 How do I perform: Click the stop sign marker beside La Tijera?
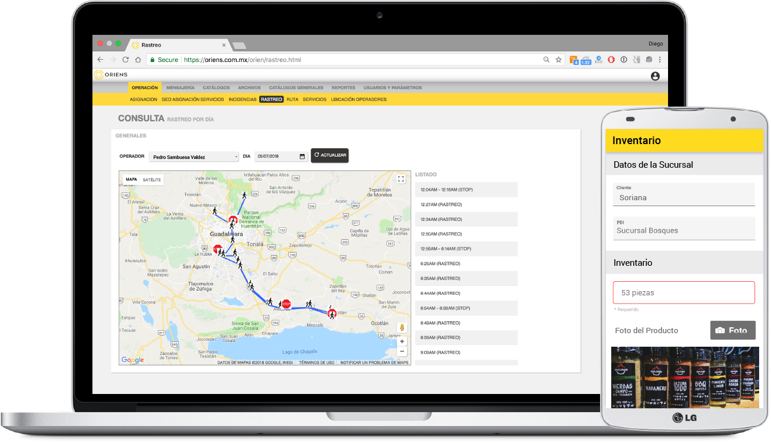[x=217, y=249]
